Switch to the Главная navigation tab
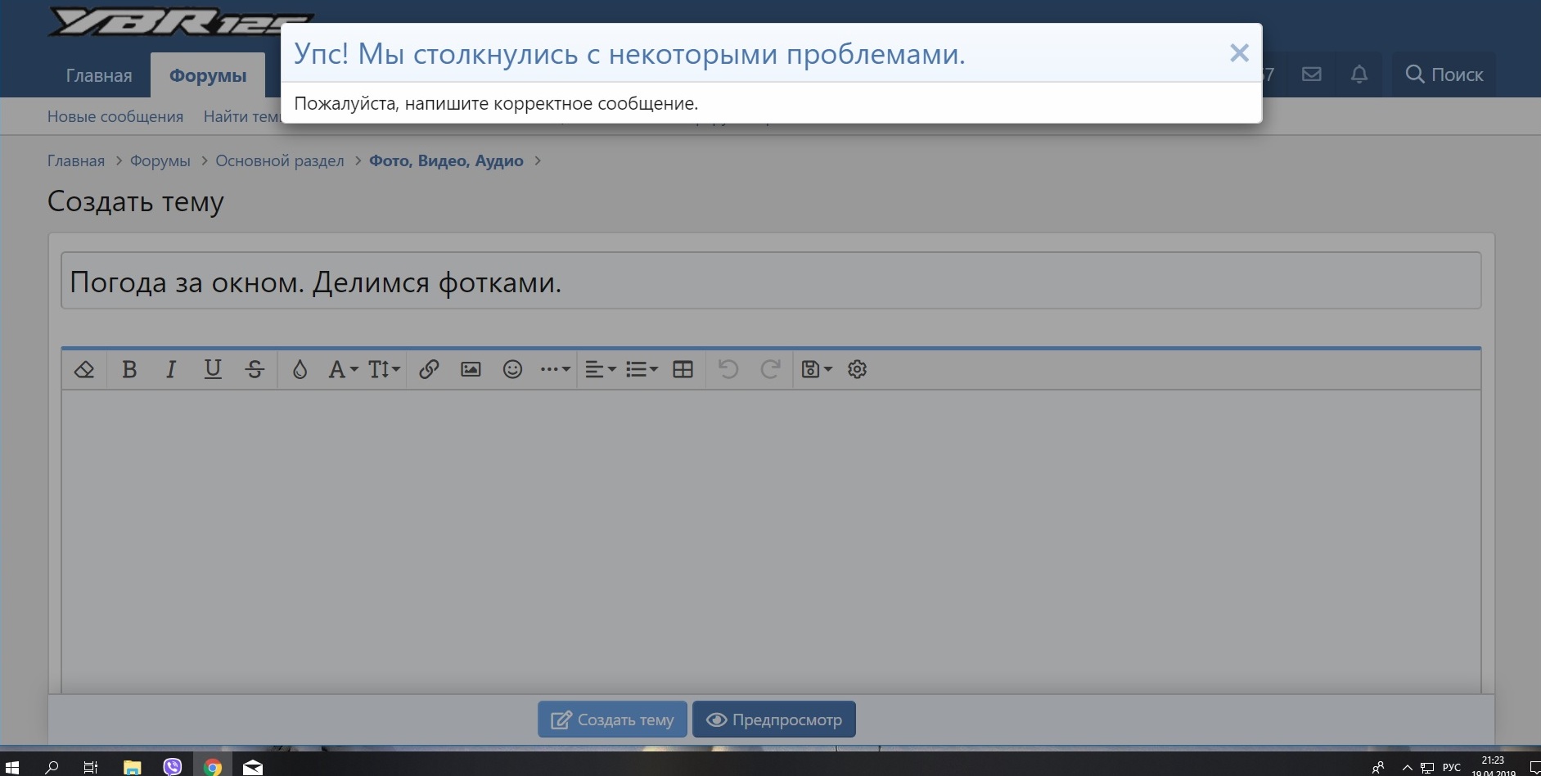This screenshot has height=776, width=1541. [x=99, y=75]
